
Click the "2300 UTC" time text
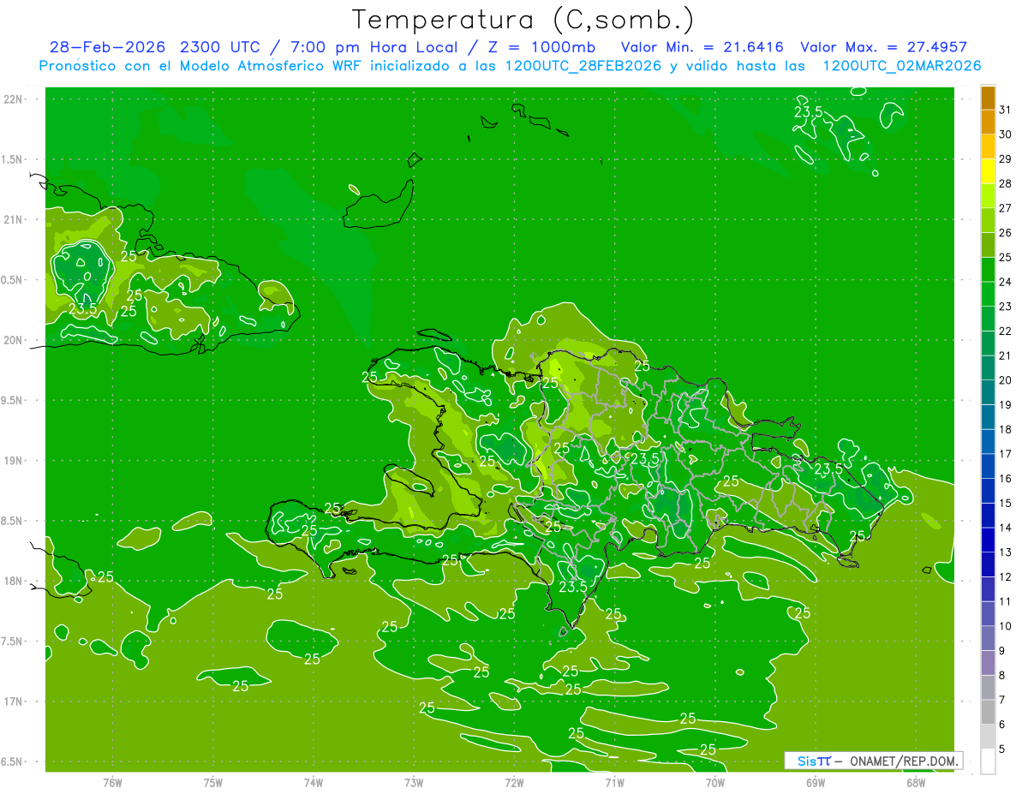tap(221, 47)
